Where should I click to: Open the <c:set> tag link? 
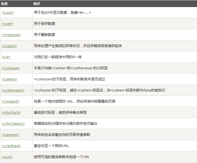pyautogui.click(x=7, y=24)
